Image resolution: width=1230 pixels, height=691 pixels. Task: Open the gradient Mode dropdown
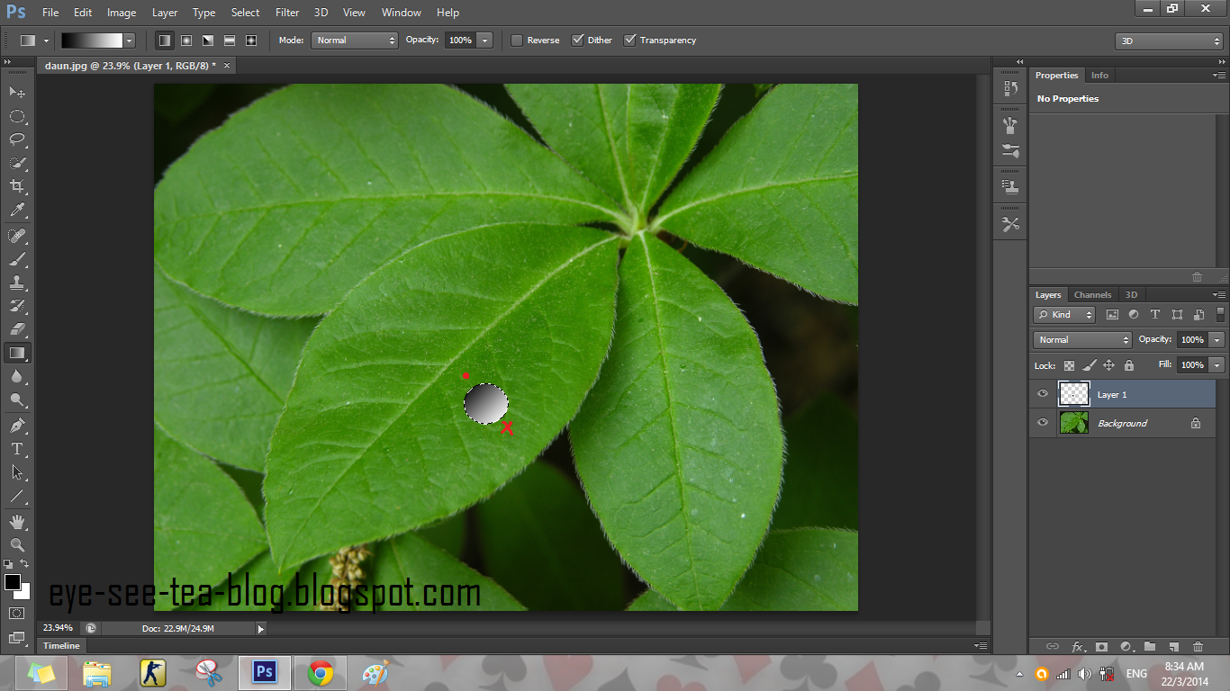(354, 40)
